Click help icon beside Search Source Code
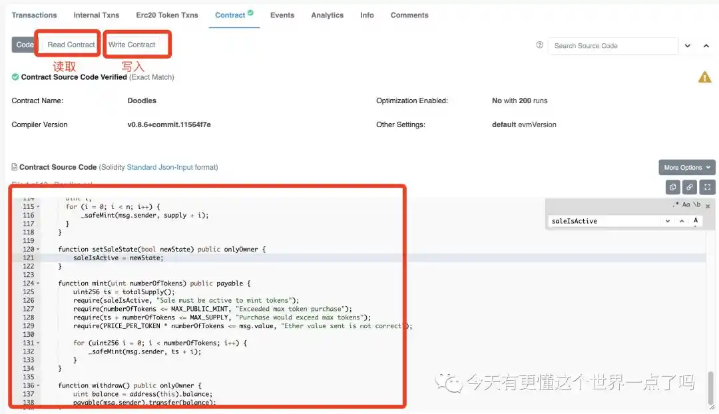 (540, 45)
